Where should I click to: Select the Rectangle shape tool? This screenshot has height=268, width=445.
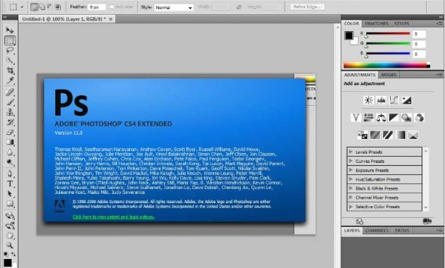pyautogui.click(x=10, y=204)
